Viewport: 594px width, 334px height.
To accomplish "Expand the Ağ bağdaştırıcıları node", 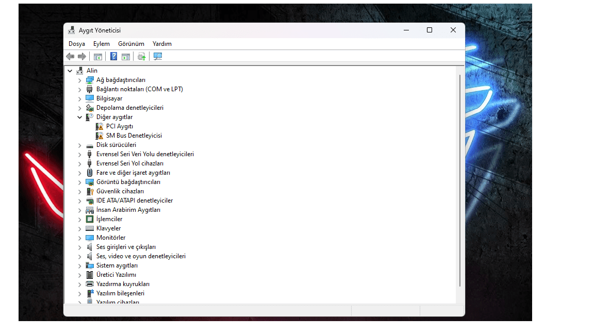I will click(79, 80).
